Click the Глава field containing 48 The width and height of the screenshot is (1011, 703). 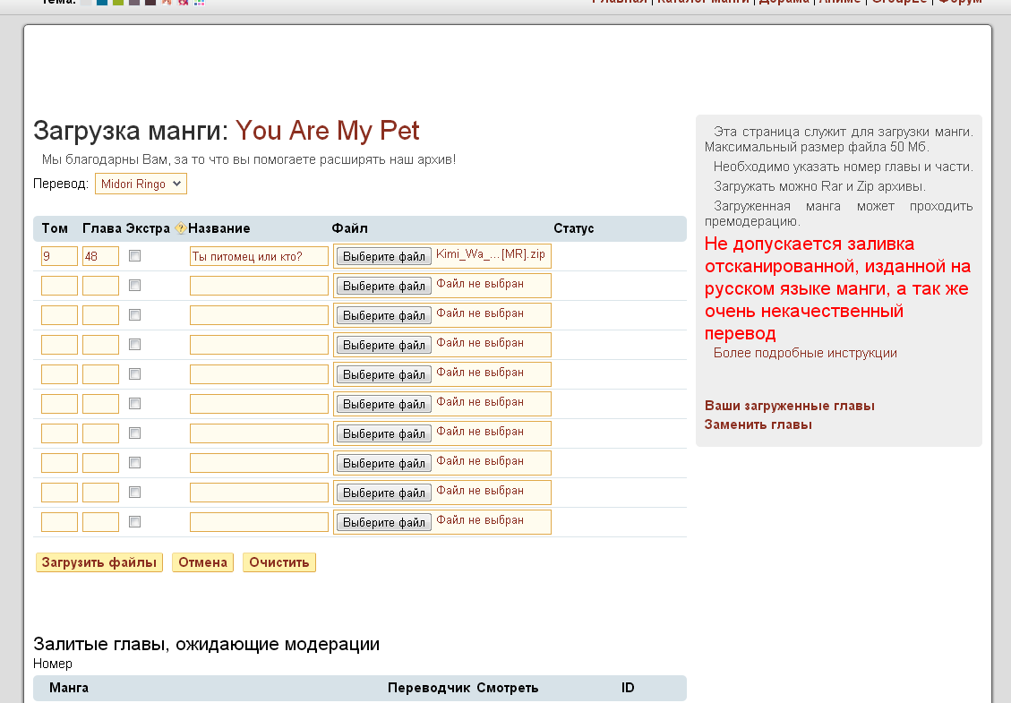tap(100, 256)
